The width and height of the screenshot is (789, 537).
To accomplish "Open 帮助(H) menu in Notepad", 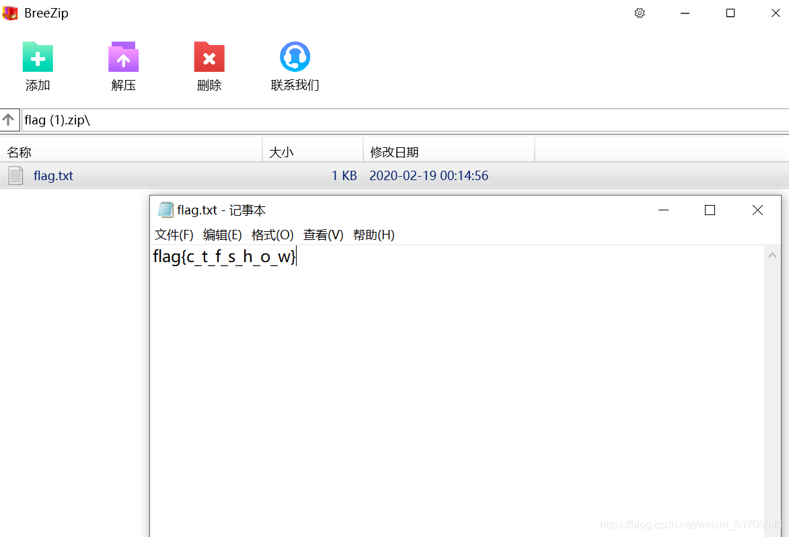I will click(374, 235).
